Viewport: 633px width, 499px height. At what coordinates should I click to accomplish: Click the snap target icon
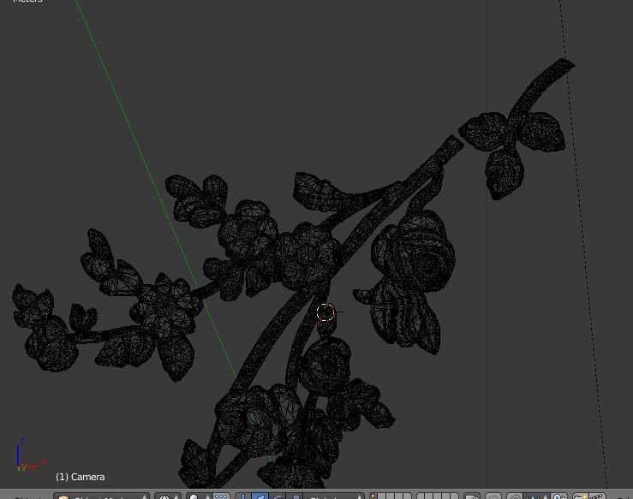click(559, 496)
